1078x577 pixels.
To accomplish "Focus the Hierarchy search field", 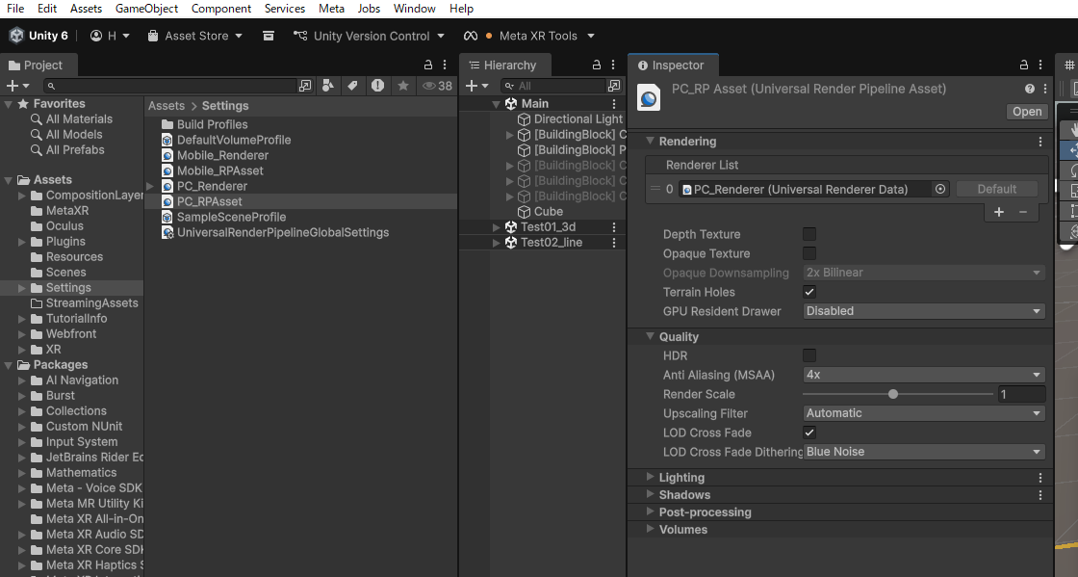I will click(553, 86).
